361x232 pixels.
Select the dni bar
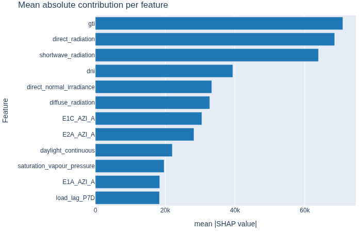pyautogui.click(x=164, y=71)
